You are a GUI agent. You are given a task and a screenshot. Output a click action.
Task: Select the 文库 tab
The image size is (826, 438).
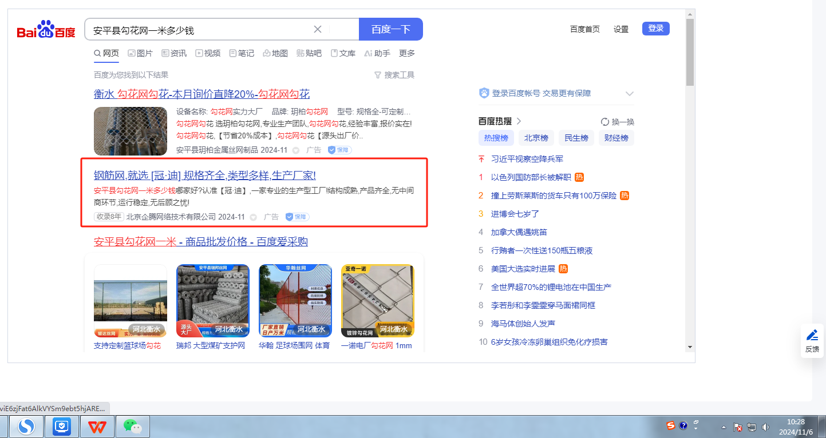click(343, 53)
